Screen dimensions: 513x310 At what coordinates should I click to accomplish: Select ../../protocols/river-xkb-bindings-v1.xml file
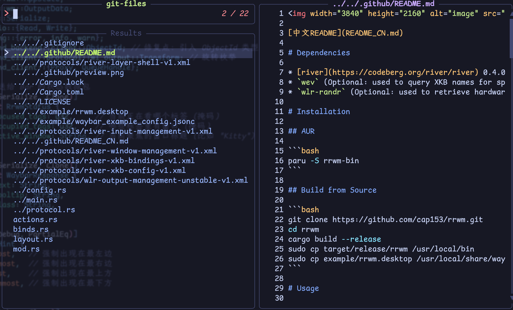105,161
